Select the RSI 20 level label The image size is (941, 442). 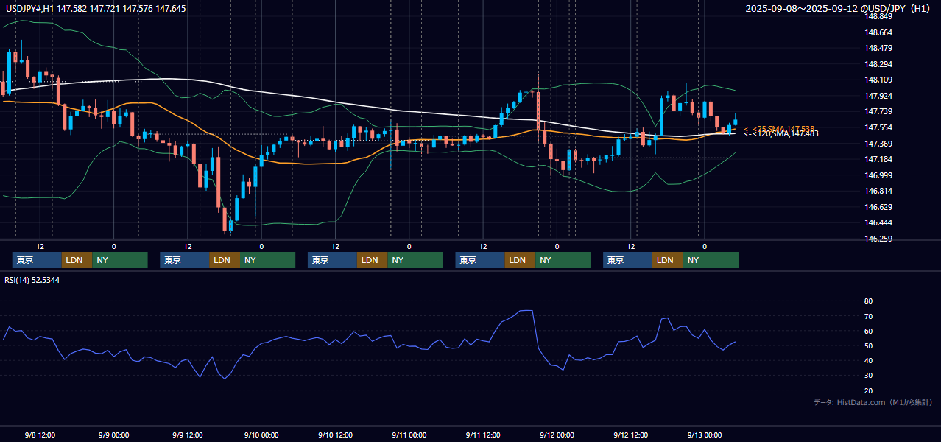[x=869, y=390]
